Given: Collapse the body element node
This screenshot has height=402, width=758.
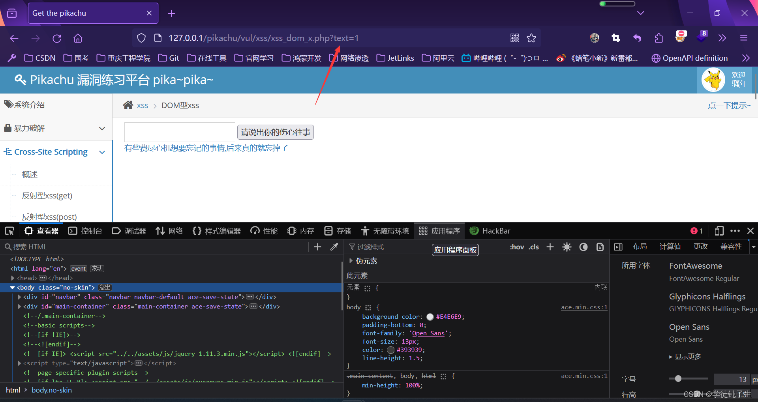Looking at the screenshot, I should point(13,288).
